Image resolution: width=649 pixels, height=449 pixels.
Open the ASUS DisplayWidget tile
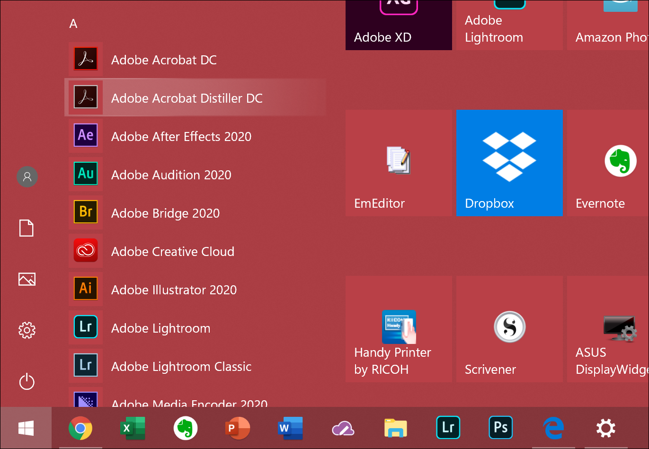[x=608, y=329]
